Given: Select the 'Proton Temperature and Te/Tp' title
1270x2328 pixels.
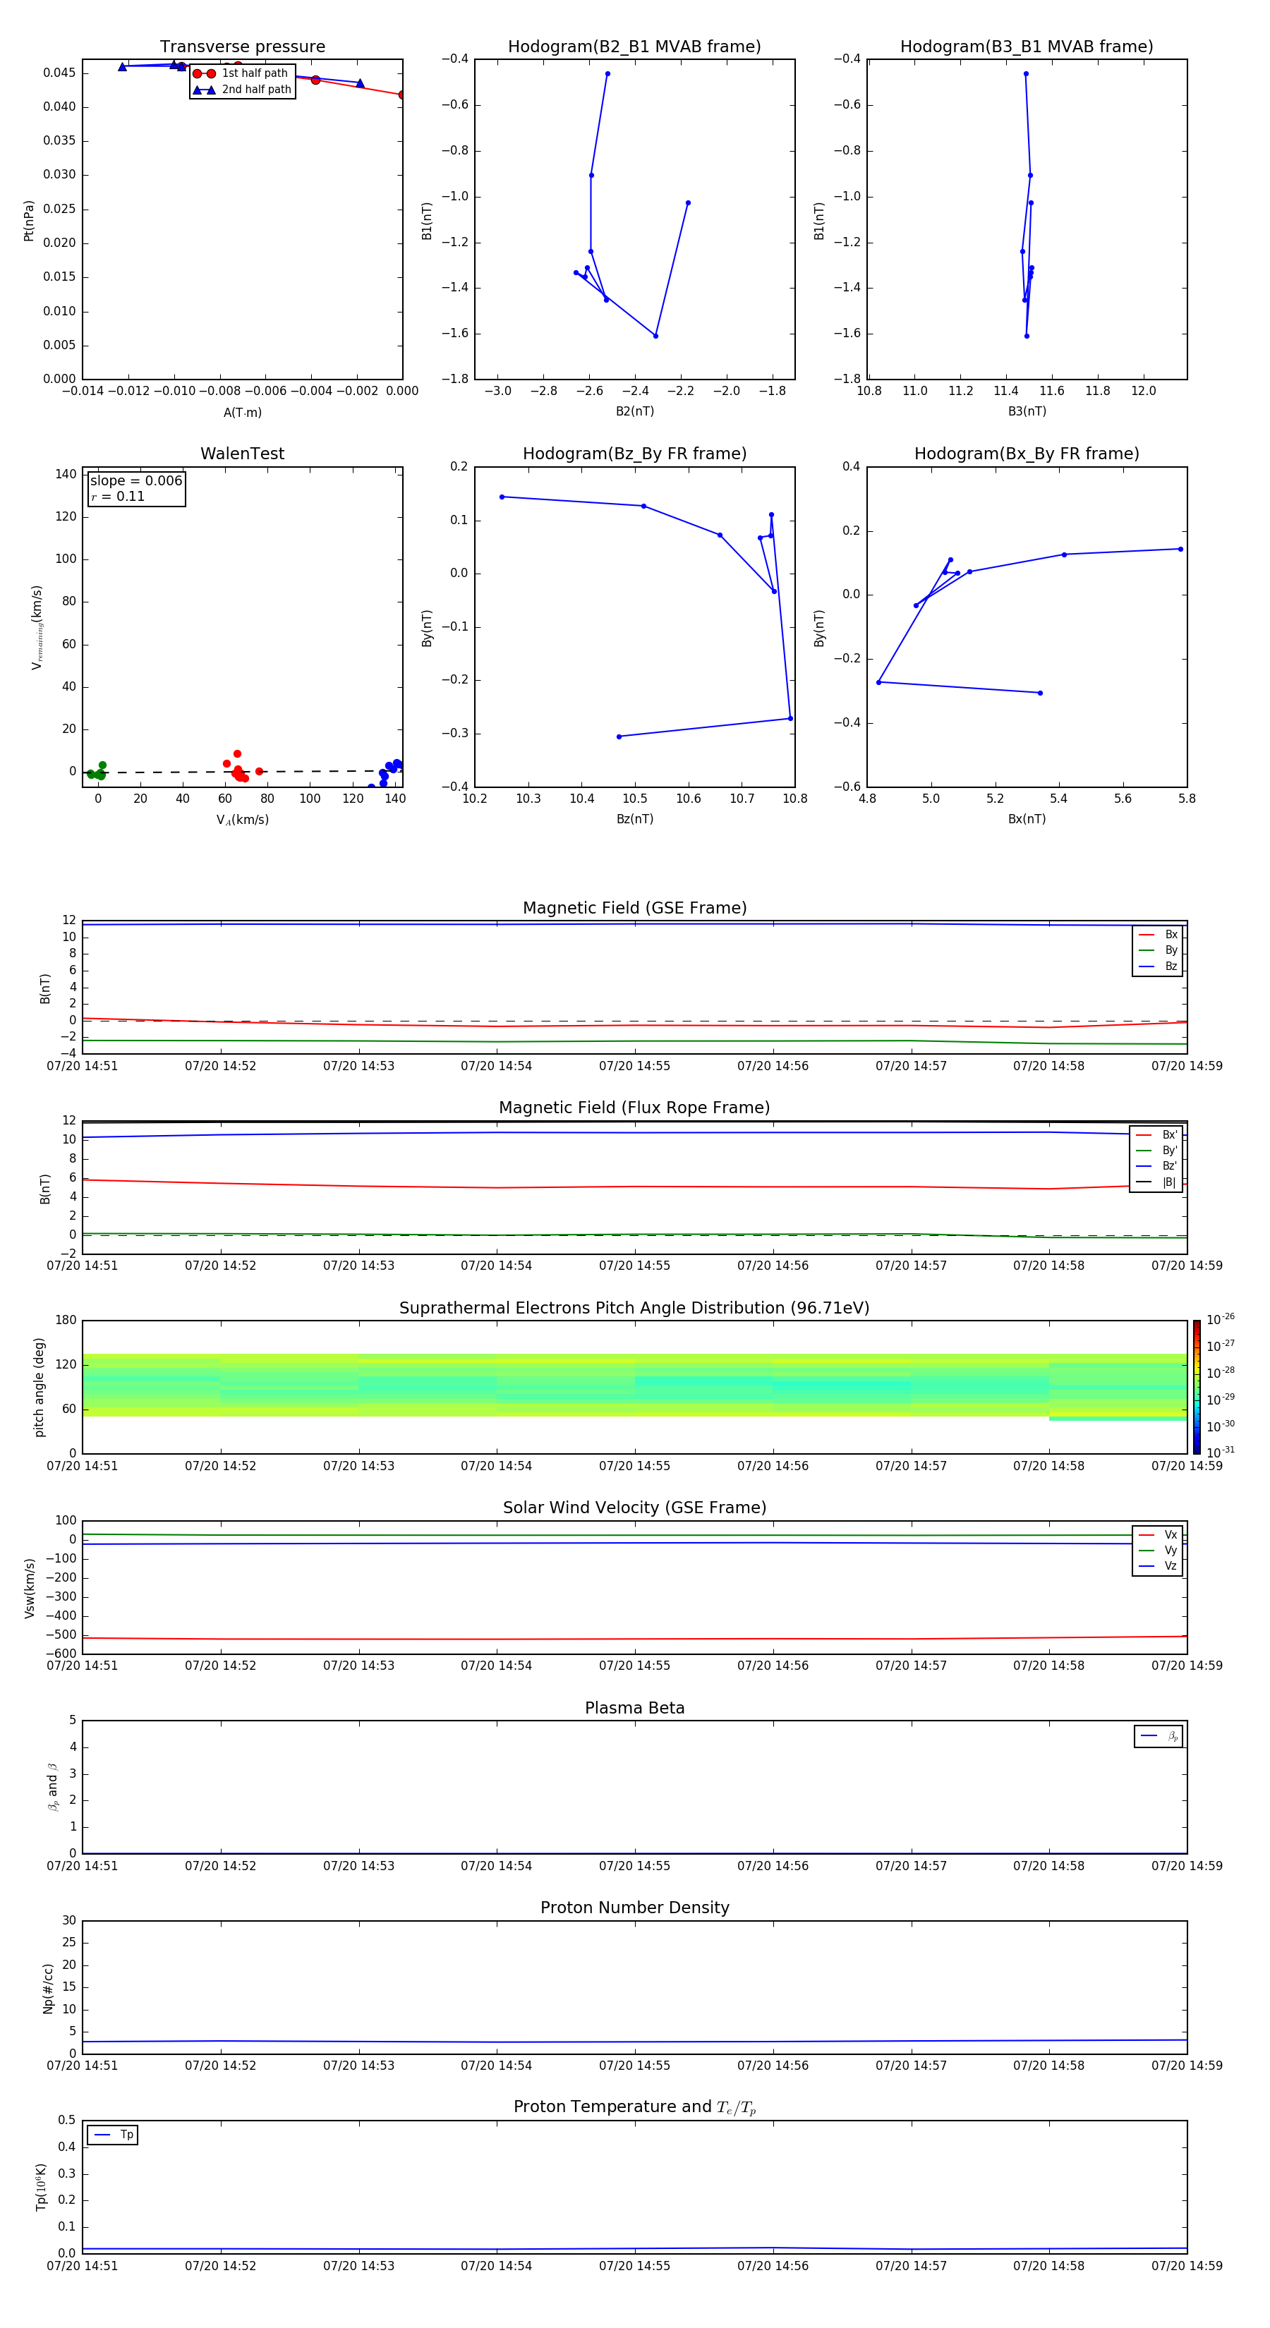Looking at the screenshot, I should (634, 2107).
